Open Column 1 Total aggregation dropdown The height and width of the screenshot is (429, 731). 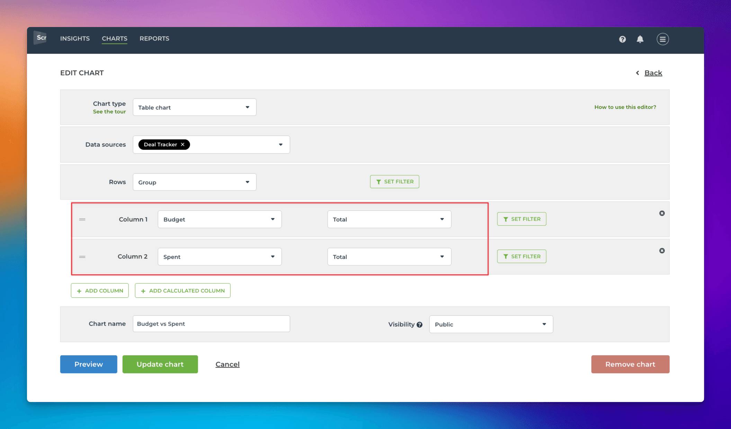[x=389, y=219]
